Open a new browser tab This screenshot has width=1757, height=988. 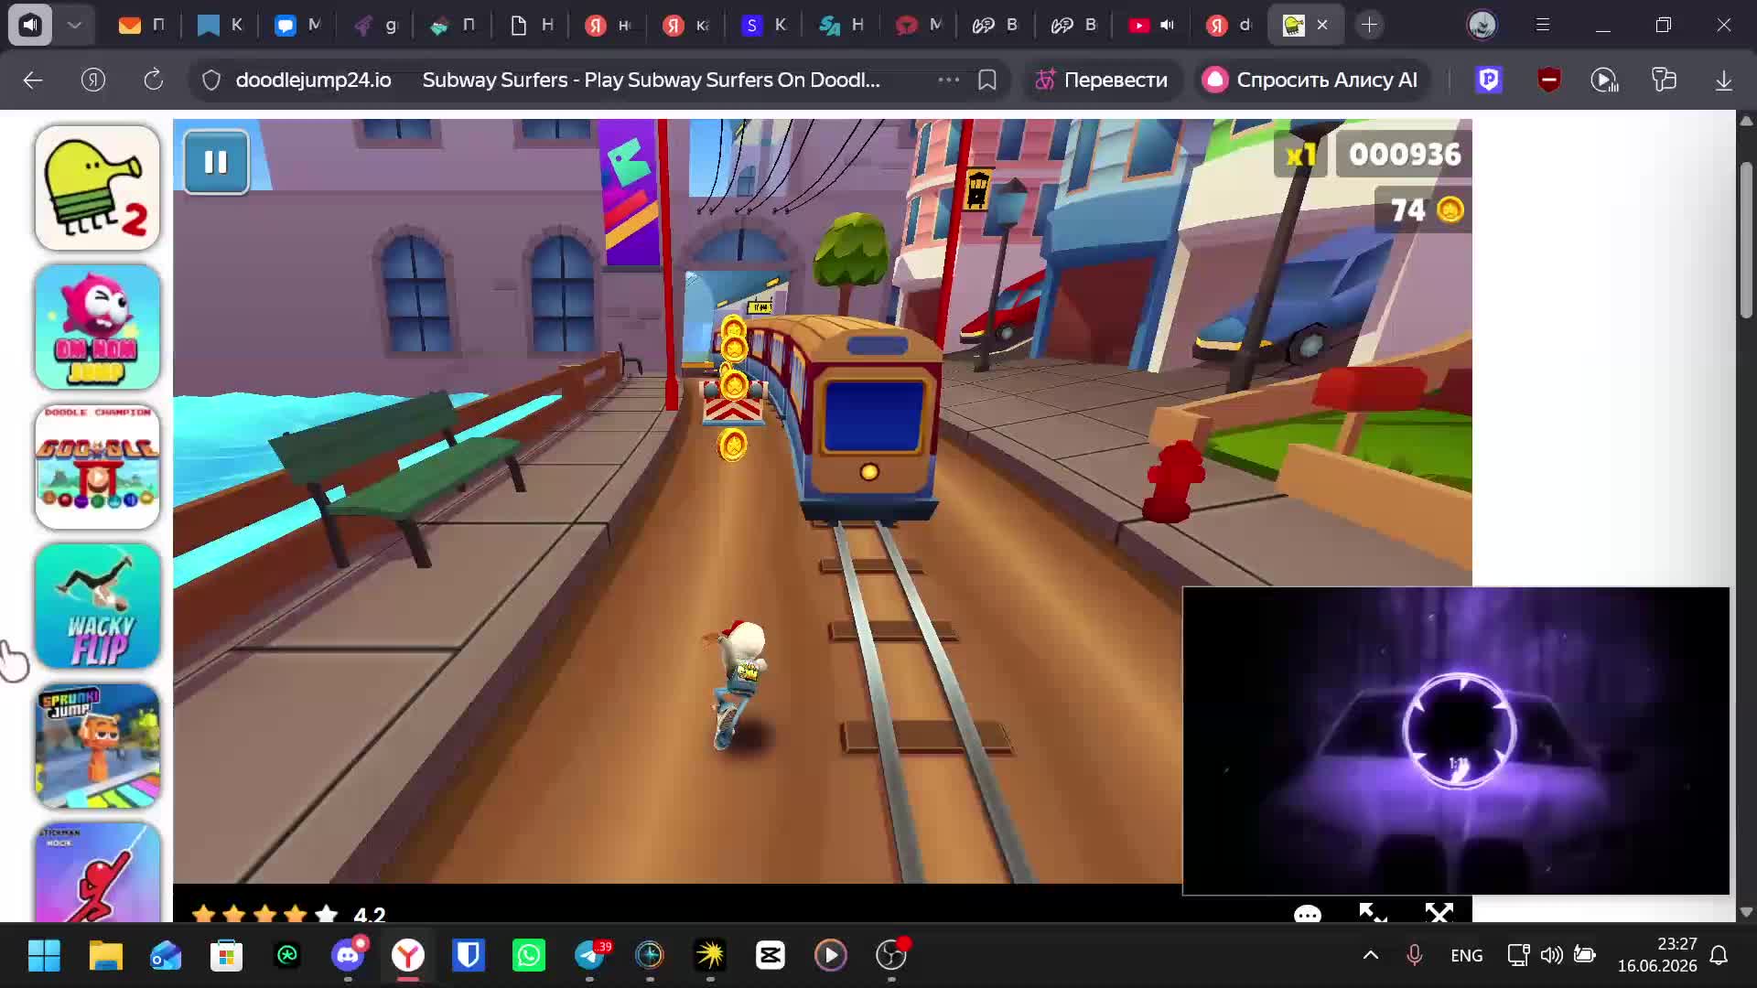(x=1370, y=25)
